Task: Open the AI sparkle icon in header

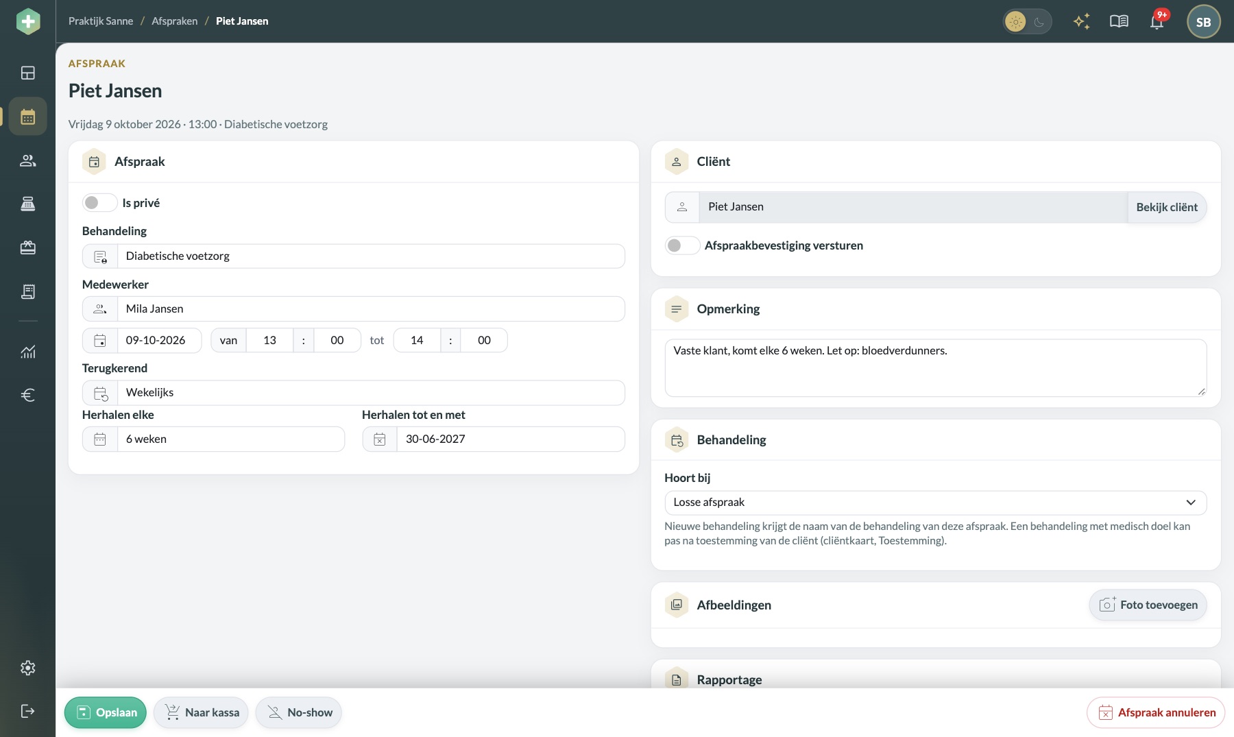Action: tap(1082, 21)
